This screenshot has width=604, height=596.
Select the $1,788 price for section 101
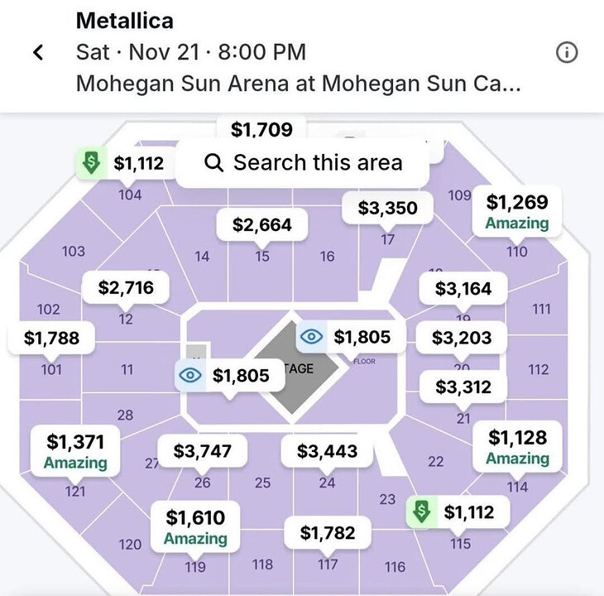[52, 338]
